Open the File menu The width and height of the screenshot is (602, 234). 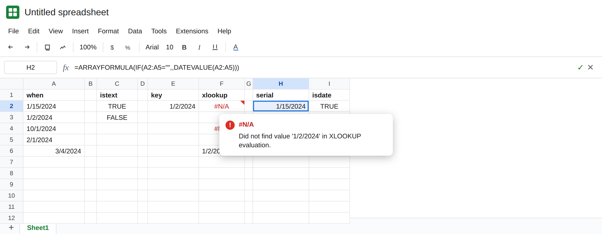[14, 31]
